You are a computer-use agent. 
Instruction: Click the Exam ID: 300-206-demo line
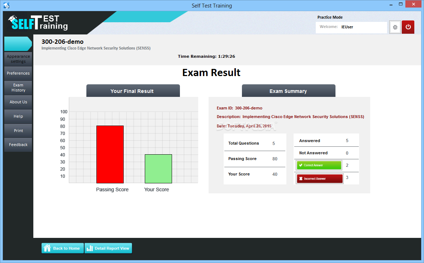pos(239,108)
